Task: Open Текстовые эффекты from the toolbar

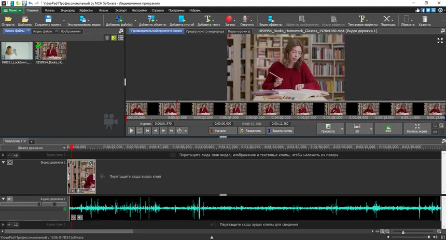Action: click(363, 21)
